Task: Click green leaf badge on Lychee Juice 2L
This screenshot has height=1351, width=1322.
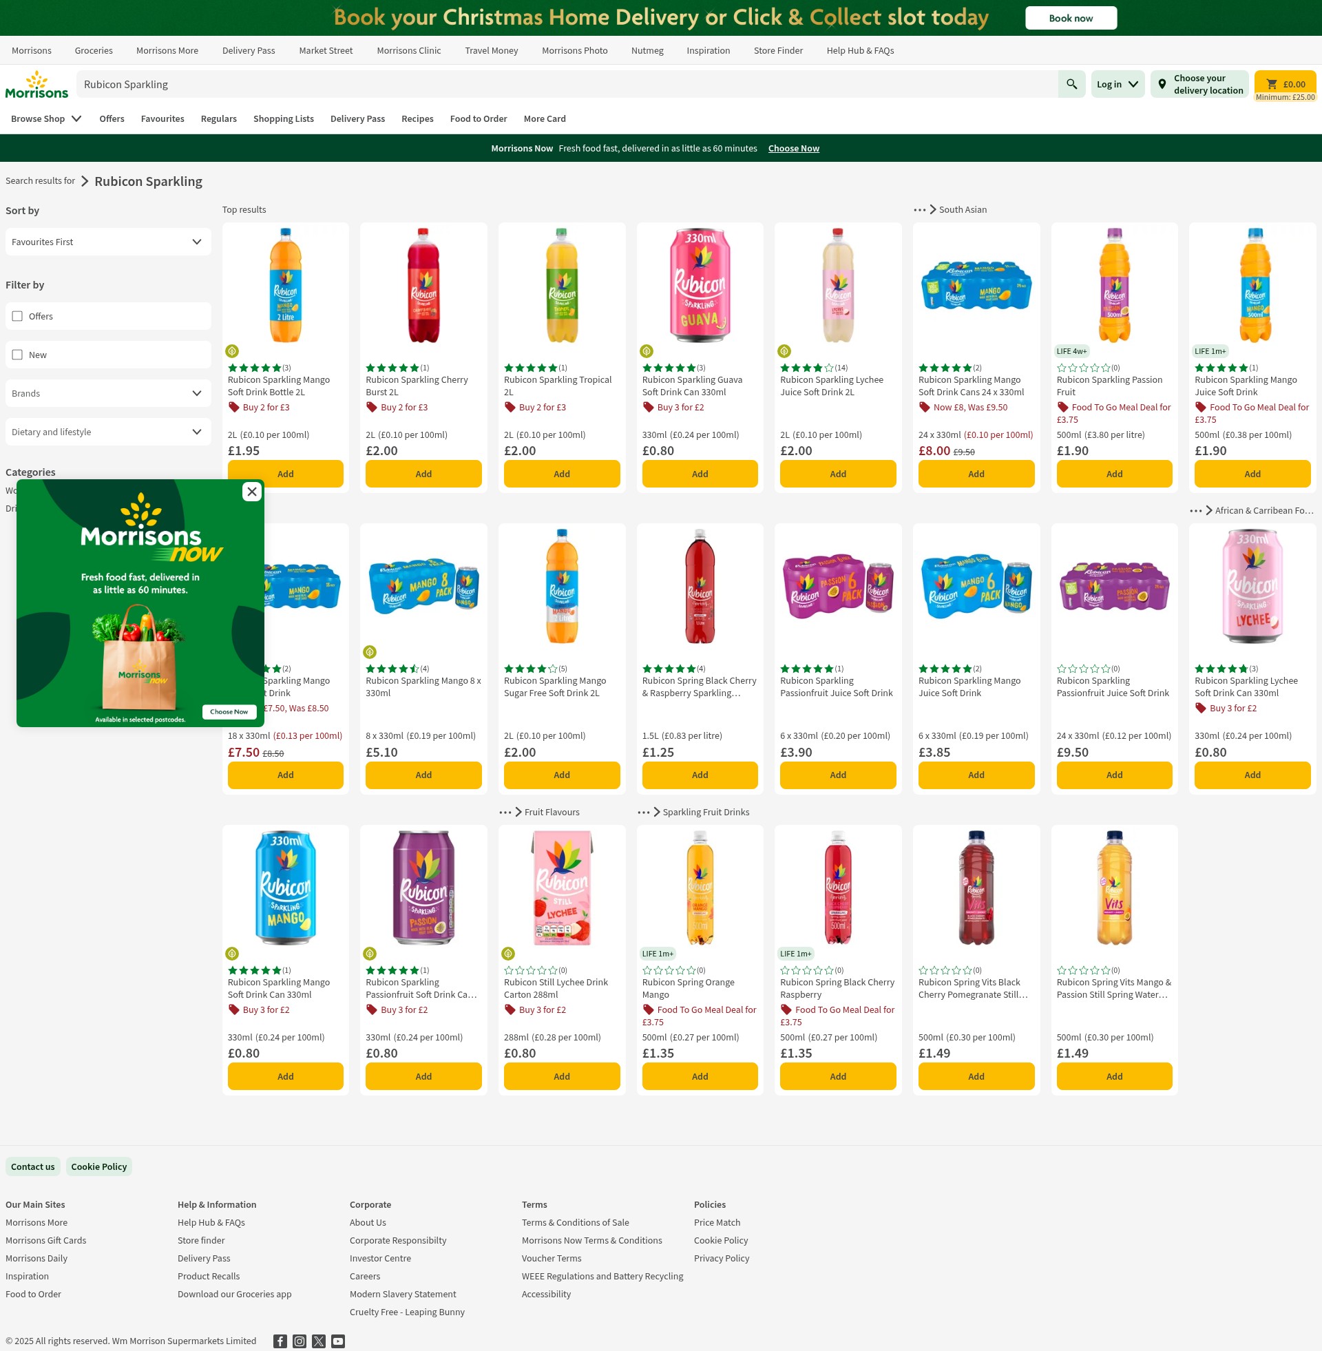Action: tap(784, 351)
